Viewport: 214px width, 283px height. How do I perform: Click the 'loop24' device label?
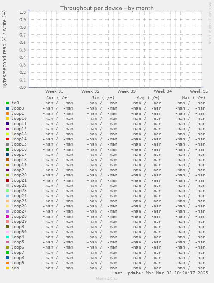tap(19, 196)
